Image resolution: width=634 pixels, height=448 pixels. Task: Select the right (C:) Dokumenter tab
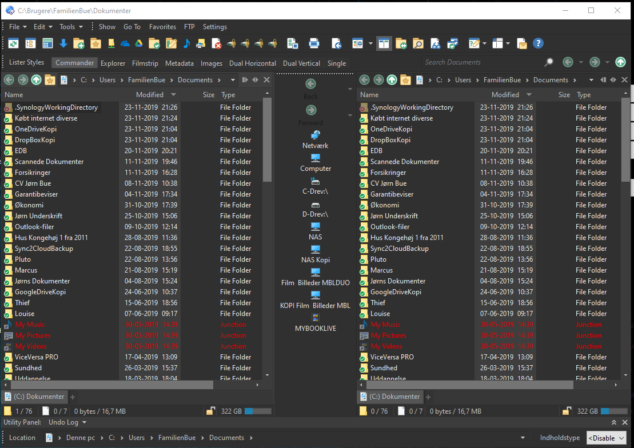coord(390,397)
